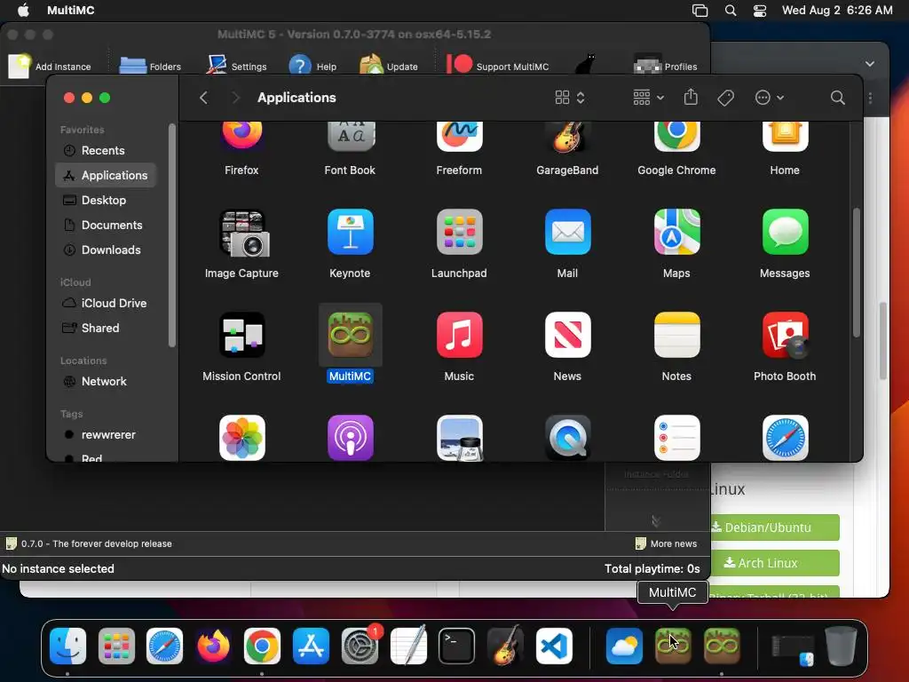The image size is (909, 682).
Task: Open Control Center in menu bar
Action: [760, 11]
